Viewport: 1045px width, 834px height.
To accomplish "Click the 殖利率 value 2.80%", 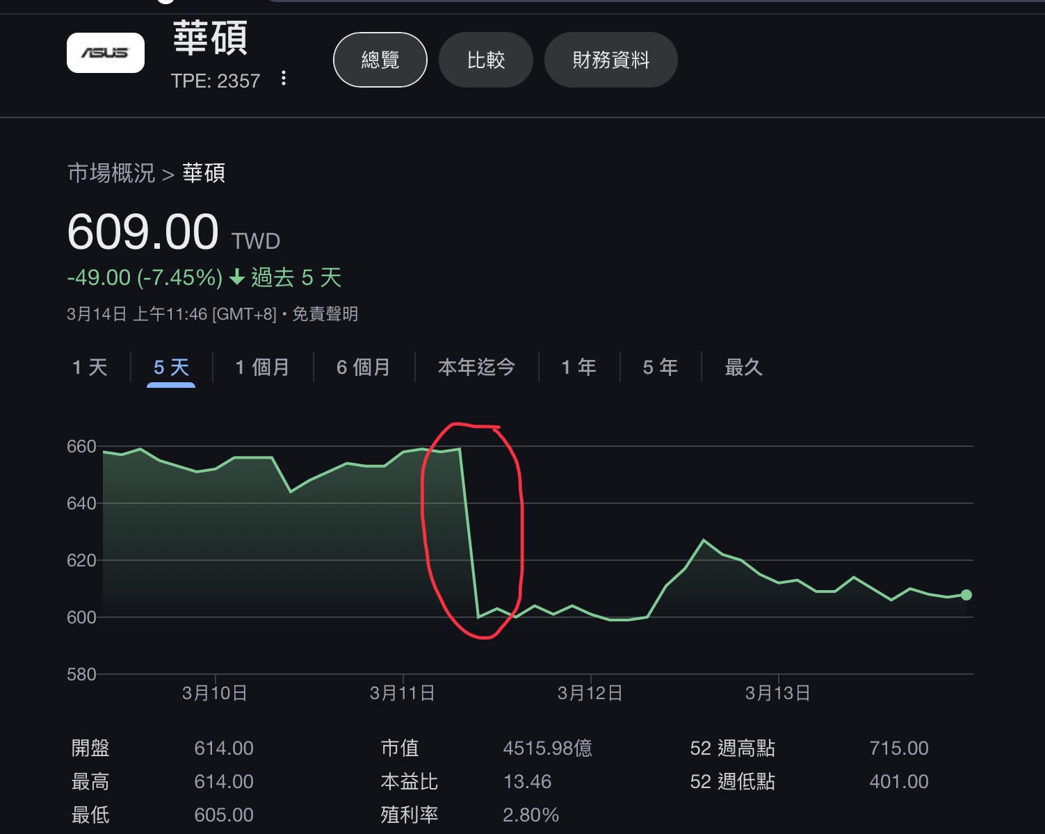I will [x=530, y=815].
